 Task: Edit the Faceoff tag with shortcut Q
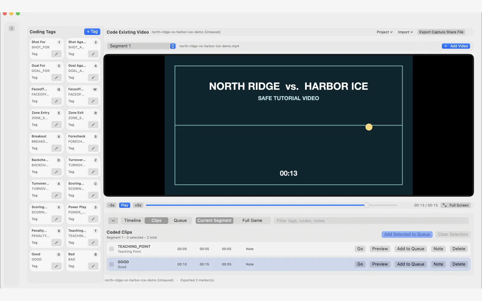[56, 101]
